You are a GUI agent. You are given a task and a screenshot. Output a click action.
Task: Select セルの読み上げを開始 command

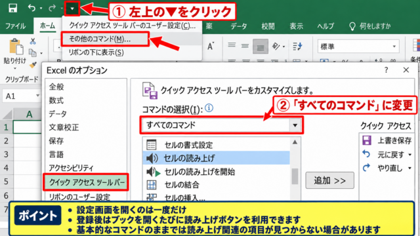point(216,172)
